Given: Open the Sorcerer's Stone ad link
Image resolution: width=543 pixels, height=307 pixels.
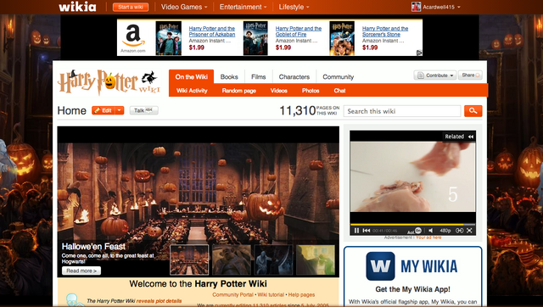Looking at the screenshot, I should click(385, 31).
